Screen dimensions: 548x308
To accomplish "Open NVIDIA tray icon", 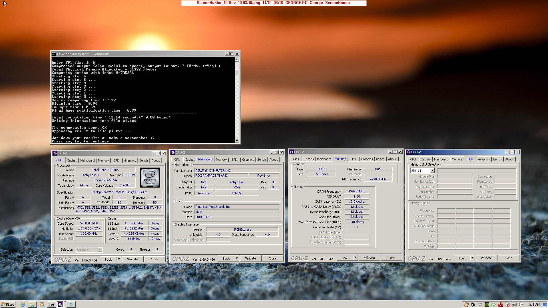I will pyautogui.click(x=487, y=305).
